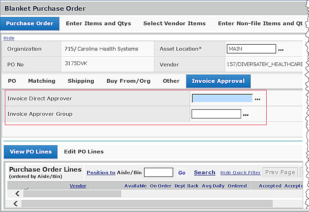The height and width of the screenshot is (212, 309).
Task: Click the checkmark column header icon
Action: pos(26,188)
